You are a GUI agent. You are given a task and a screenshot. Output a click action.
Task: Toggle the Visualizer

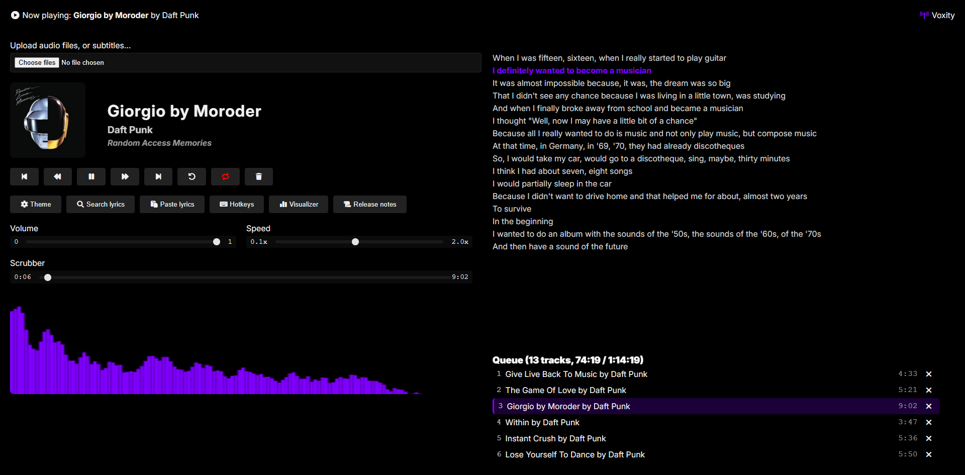coord(299,204)
